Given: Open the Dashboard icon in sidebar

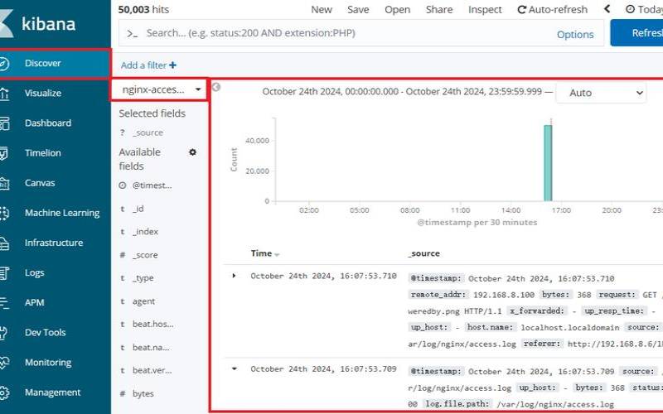Looking at the screenshot, I should [x=4, y=123].
